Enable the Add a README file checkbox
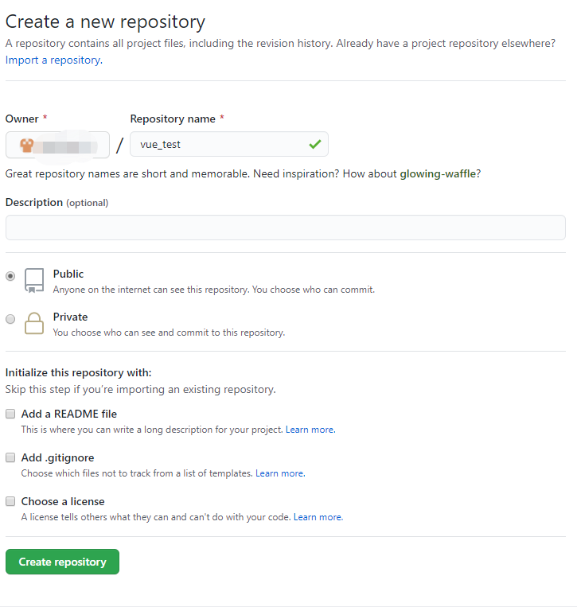 click(10, 414)
